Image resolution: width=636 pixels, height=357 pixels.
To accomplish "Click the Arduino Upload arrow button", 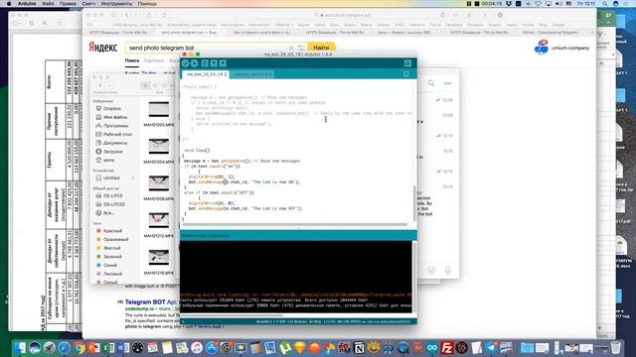I will (x=195, y=63).
